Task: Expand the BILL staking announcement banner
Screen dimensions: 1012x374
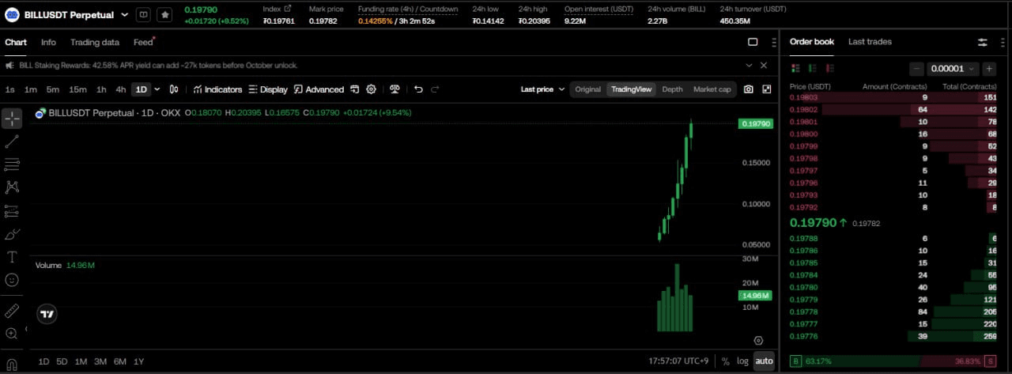Action: (x=749, y=66)
